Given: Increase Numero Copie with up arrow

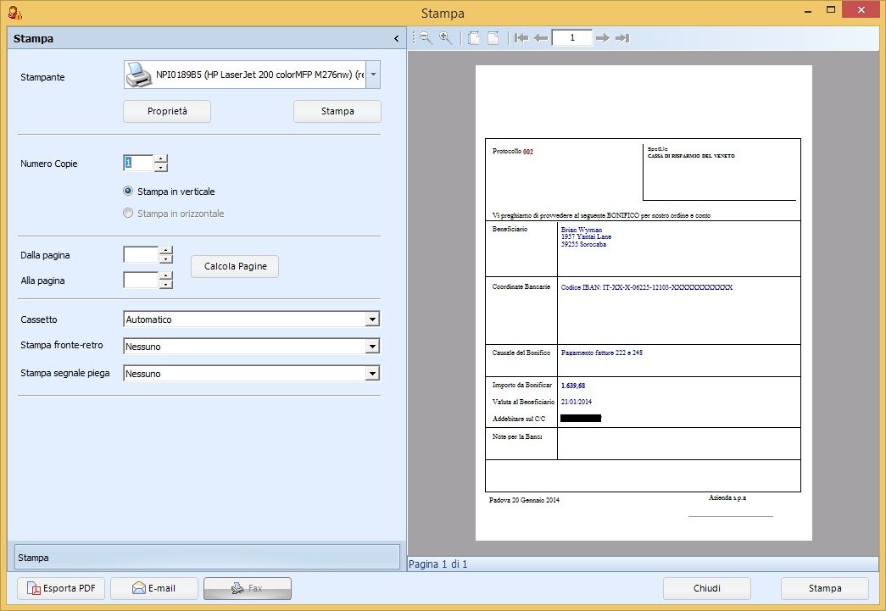Looking at the screenshot, I should click(161, 158).
